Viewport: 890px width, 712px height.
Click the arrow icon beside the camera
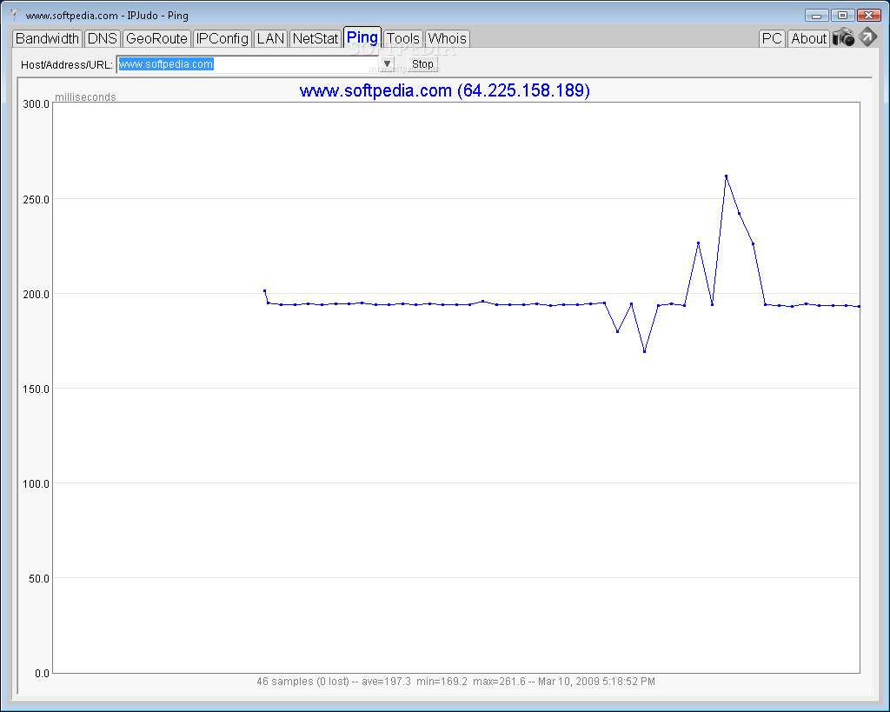click(868, 37)
